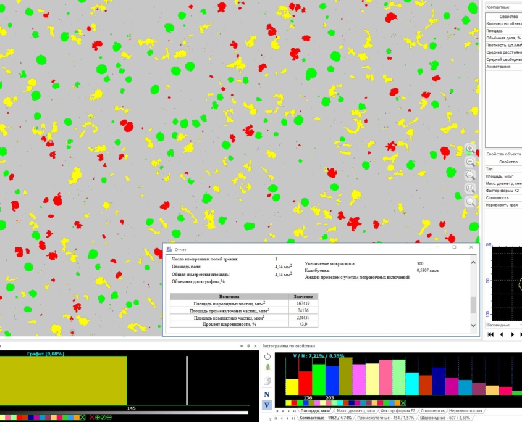Toggle the V histogram mode
Viewport: 522px width, 422px height.
tap(267, 405)
